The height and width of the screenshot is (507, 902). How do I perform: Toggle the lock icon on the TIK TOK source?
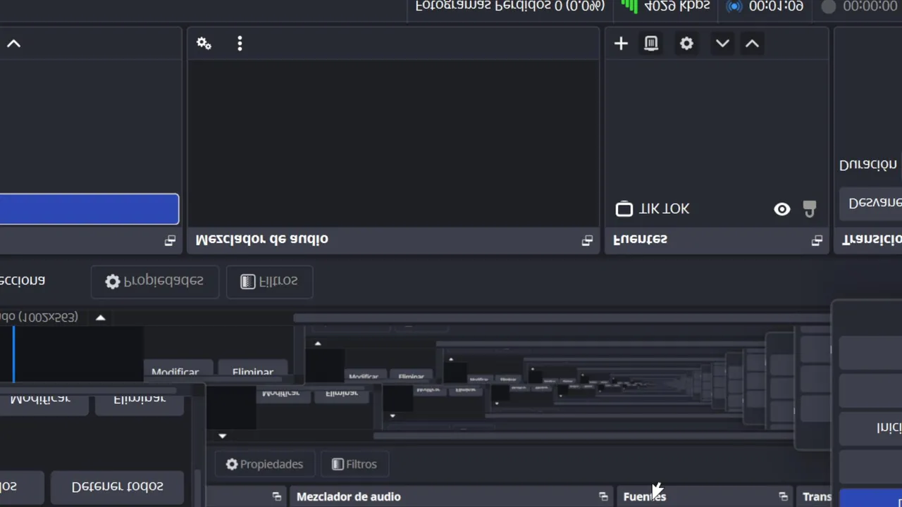810,209
